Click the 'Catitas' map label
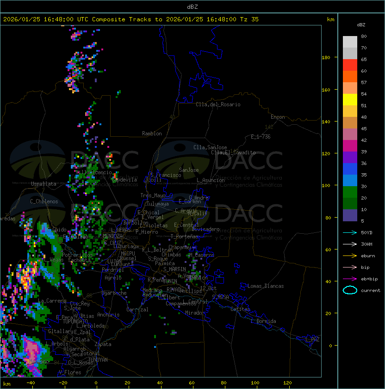385x389 pixels. pos(240,309)
